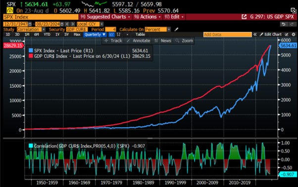Click the cyan -0.907 axis label
This screenshot has width=298, height=187.
click(x=288, y=174)
